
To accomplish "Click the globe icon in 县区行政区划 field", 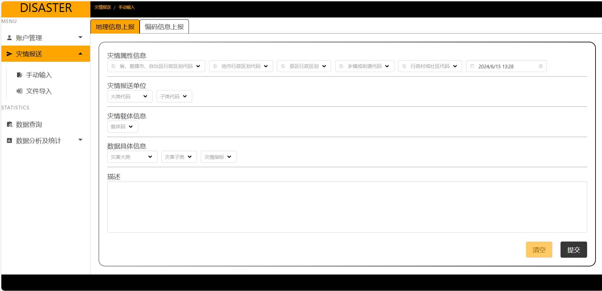I will pyautogui.click(x=283, y=66).
